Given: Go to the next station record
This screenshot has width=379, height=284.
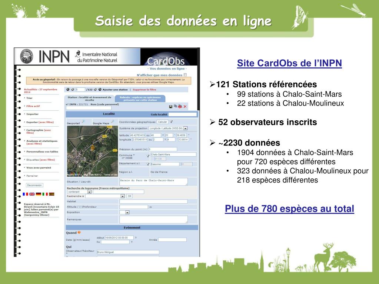Looking at the screenshot, I should tap(95, 90).
